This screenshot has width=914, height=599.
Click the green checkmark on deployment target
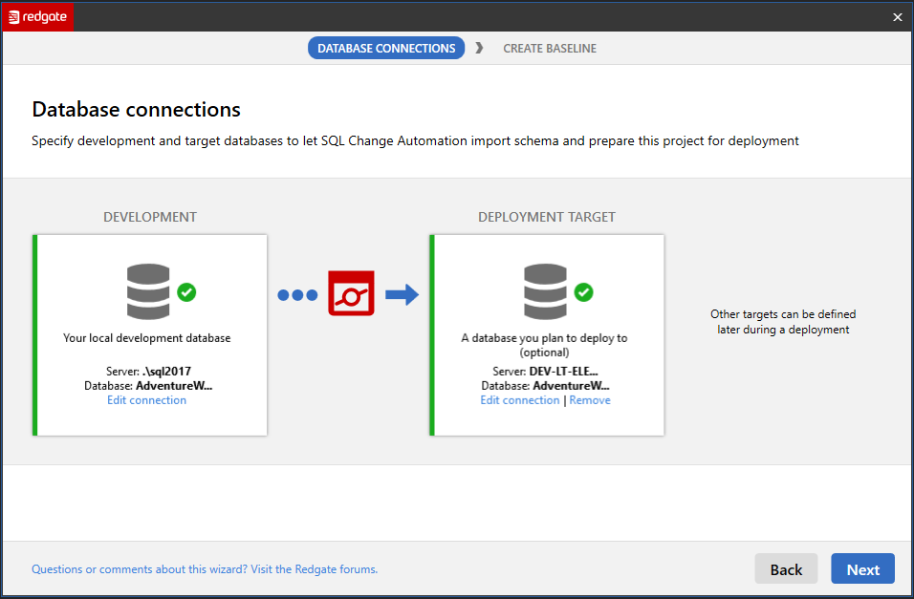tap(584, 292)
